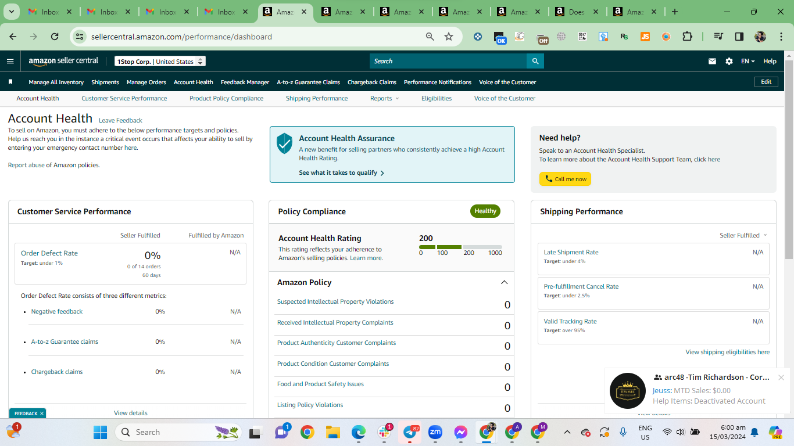Screen dimensions: 794x446
Task: Open the Late Shipment Rate link
Action: coord(571,252)
